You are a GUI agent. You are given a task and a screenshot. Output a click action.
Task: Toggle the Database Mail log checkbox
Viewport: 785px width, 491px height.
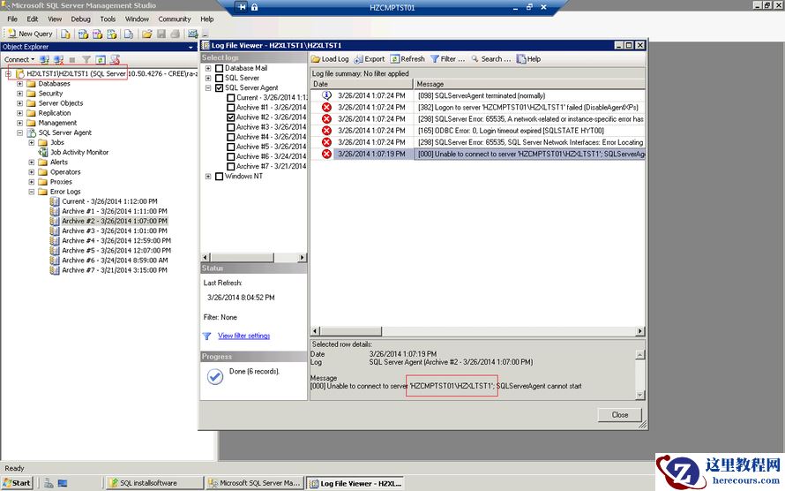point(220,68)
